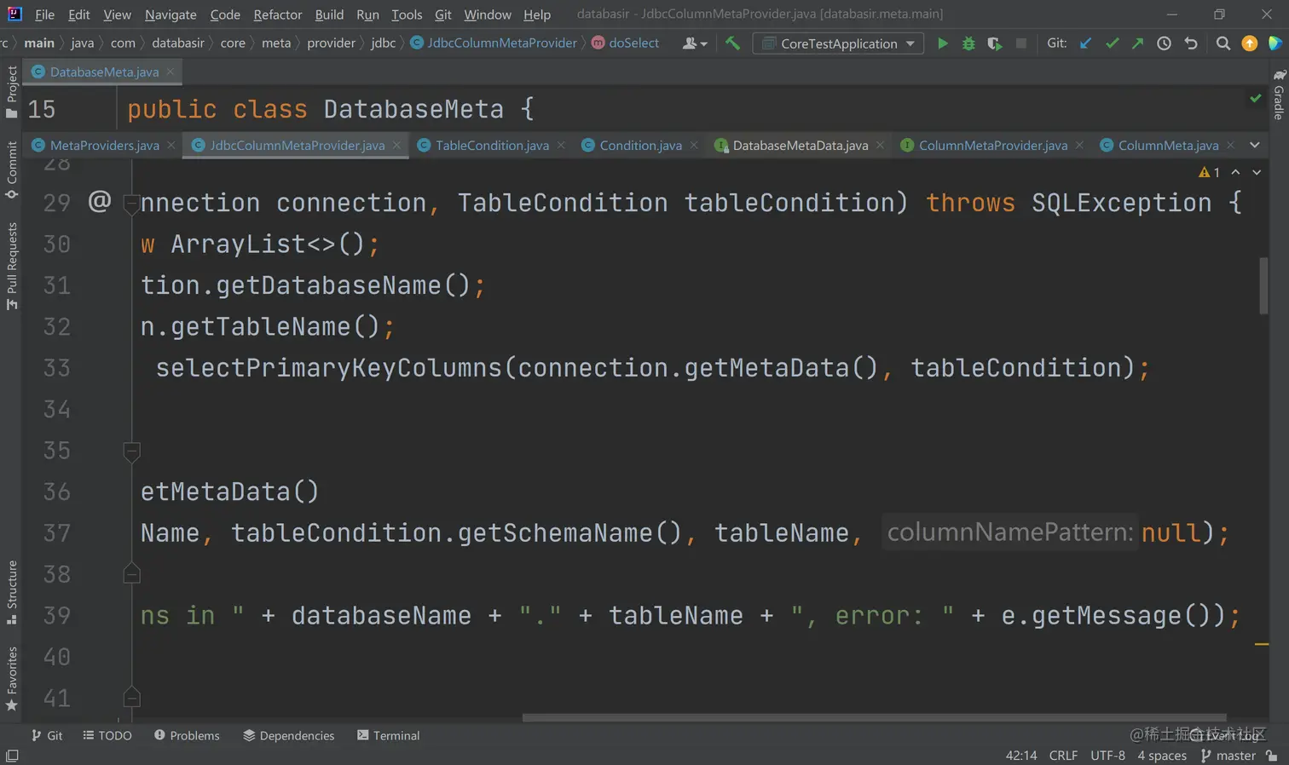1289x765 pixels.
Task: Switch to the TableCondition.java tab
Action: tap(492, 145)
